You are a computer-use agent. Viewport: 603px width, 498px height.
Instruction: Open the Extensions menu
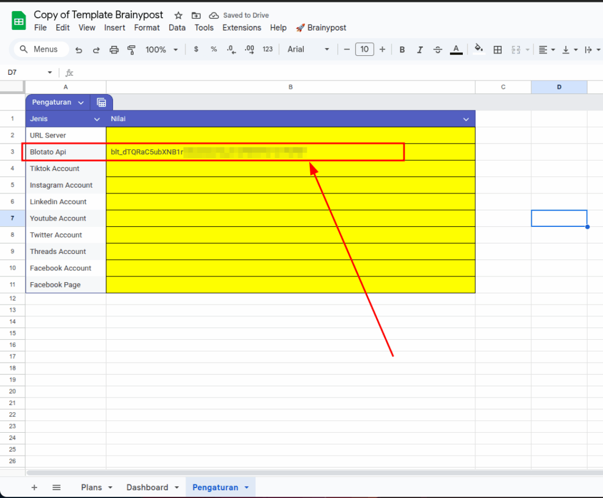(241, 28)
